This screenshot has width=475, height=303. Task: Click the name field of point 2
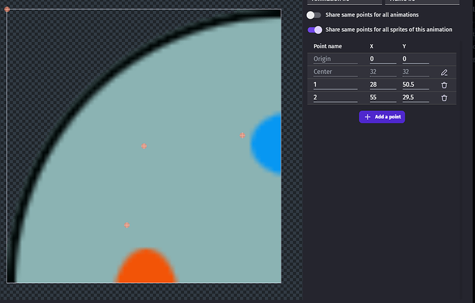[x=335, y=98]
